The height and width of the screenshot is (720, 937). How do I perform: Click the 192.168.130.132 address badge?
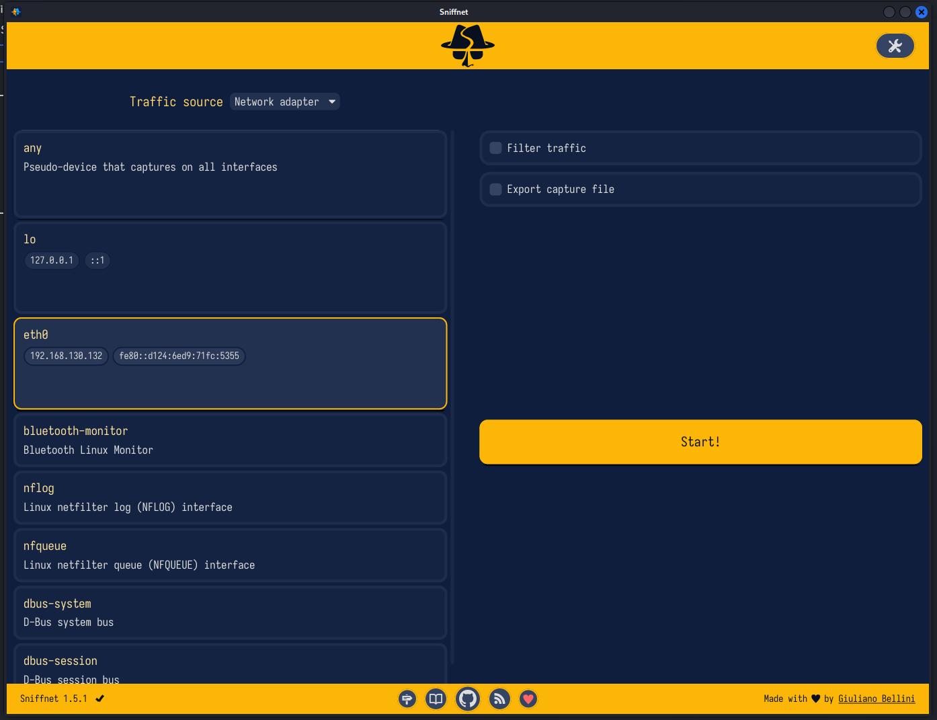[66, 356]
